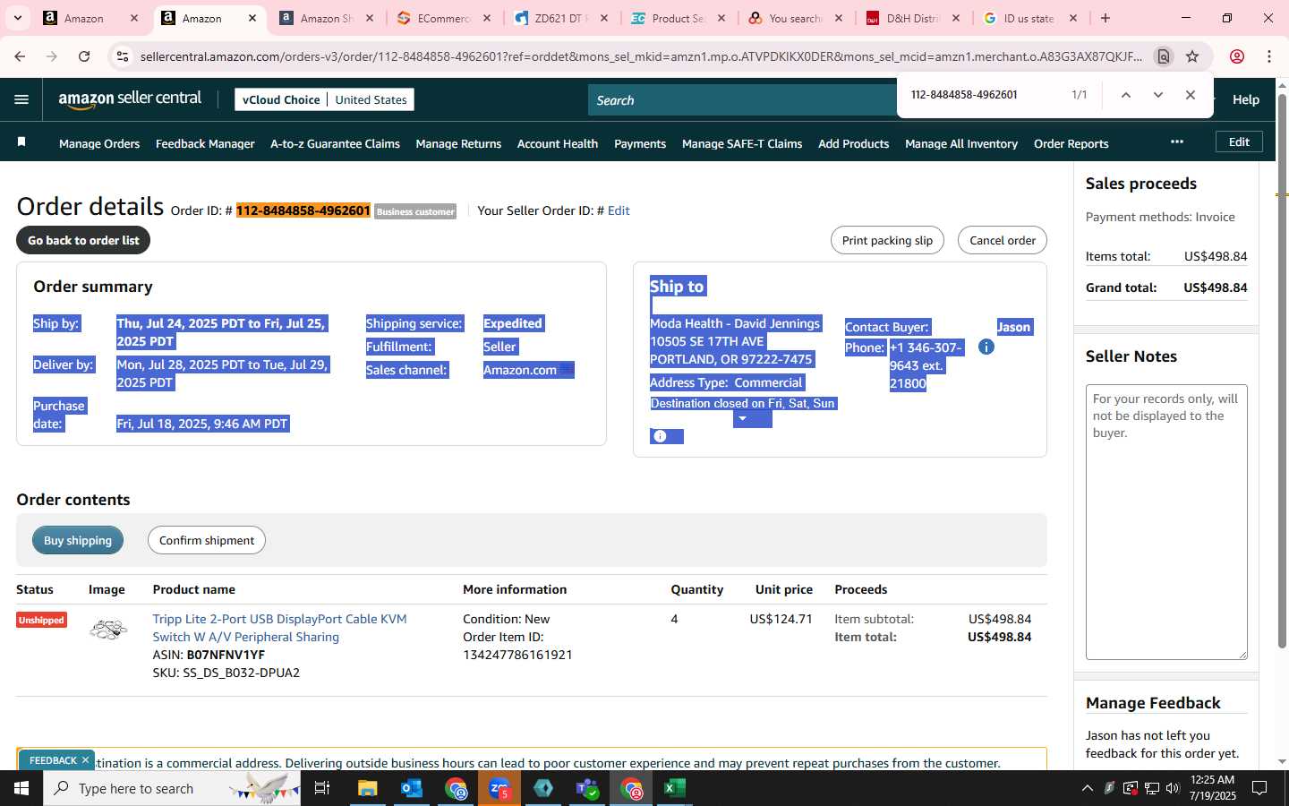
Task: Switch to the You search tab
Action: tap(795, 18)
